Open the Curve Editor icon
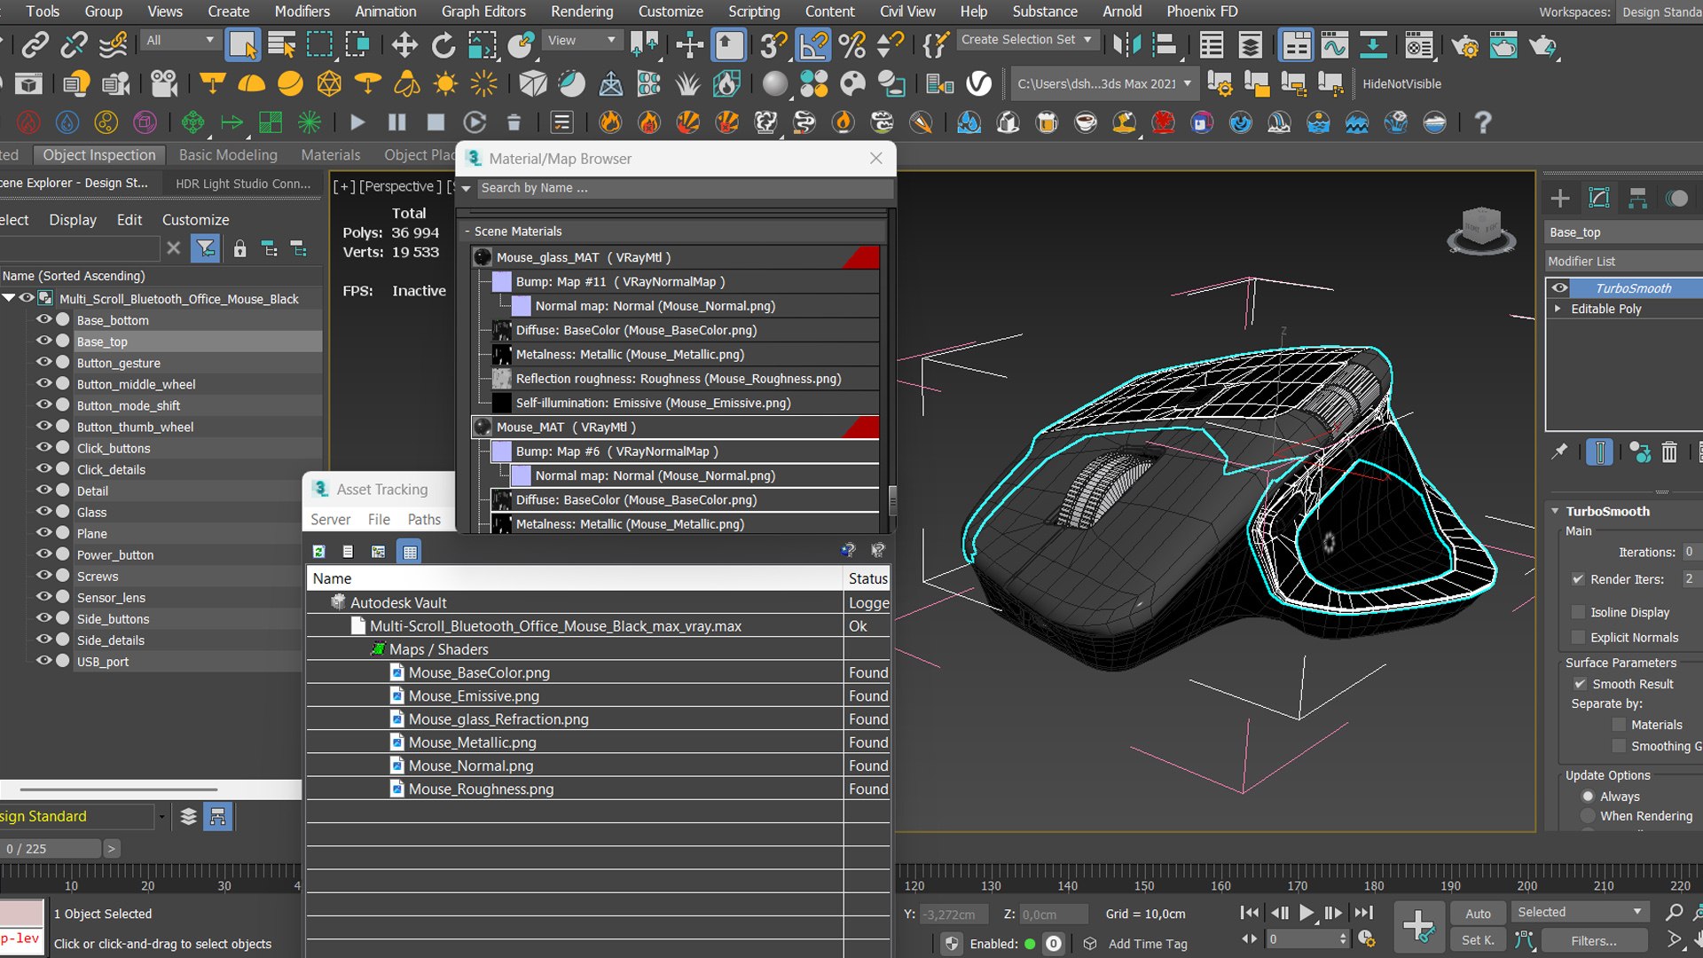1703x958 pixels. click(x=1334, y=44)
